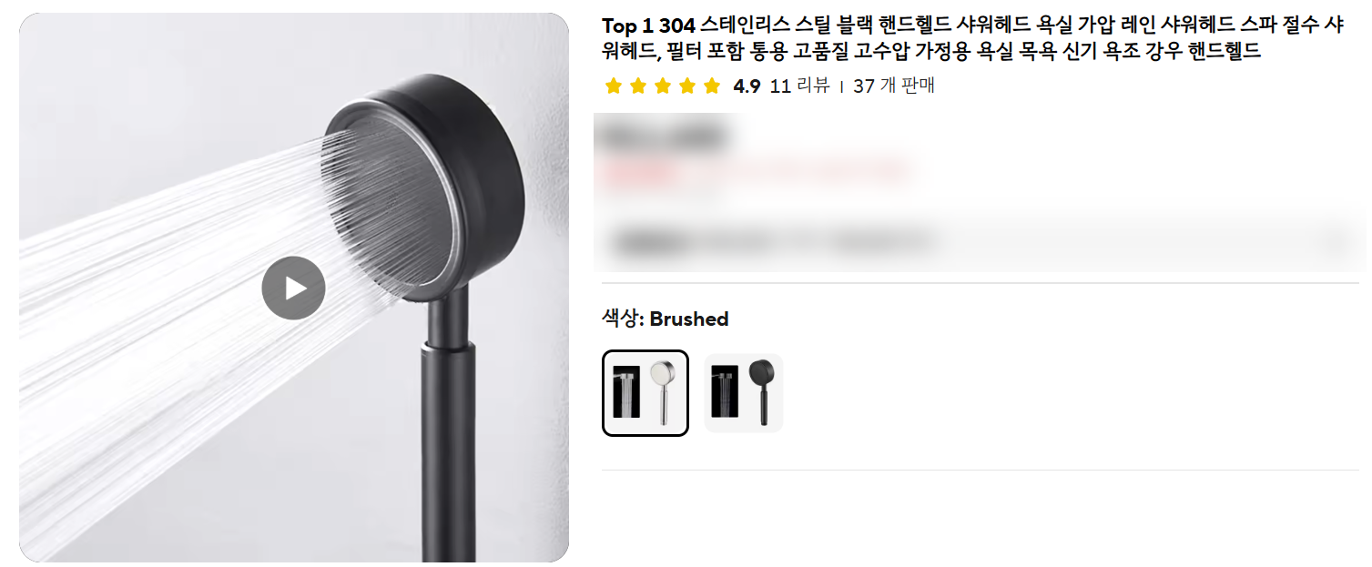Click the 4.9 rating score
Image resolution: width=1372 pixels, height=567 pixels.
pyautogui.click(x=747, y=86)
